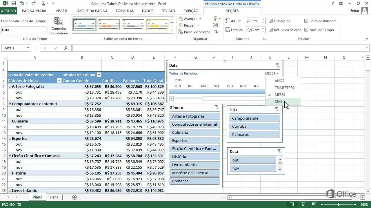Click the zoom slider control
Viewport: 371px width, 208px height.
338,205
